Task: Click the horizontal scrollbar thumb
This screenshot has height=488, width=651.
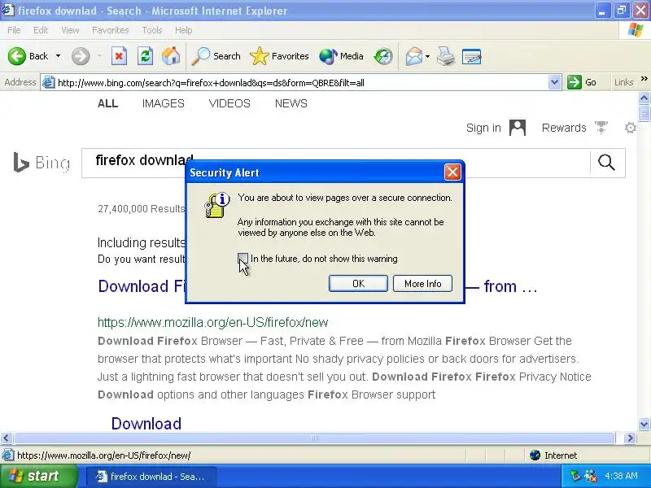Action: pyautogui.click(x=314, y=438)
